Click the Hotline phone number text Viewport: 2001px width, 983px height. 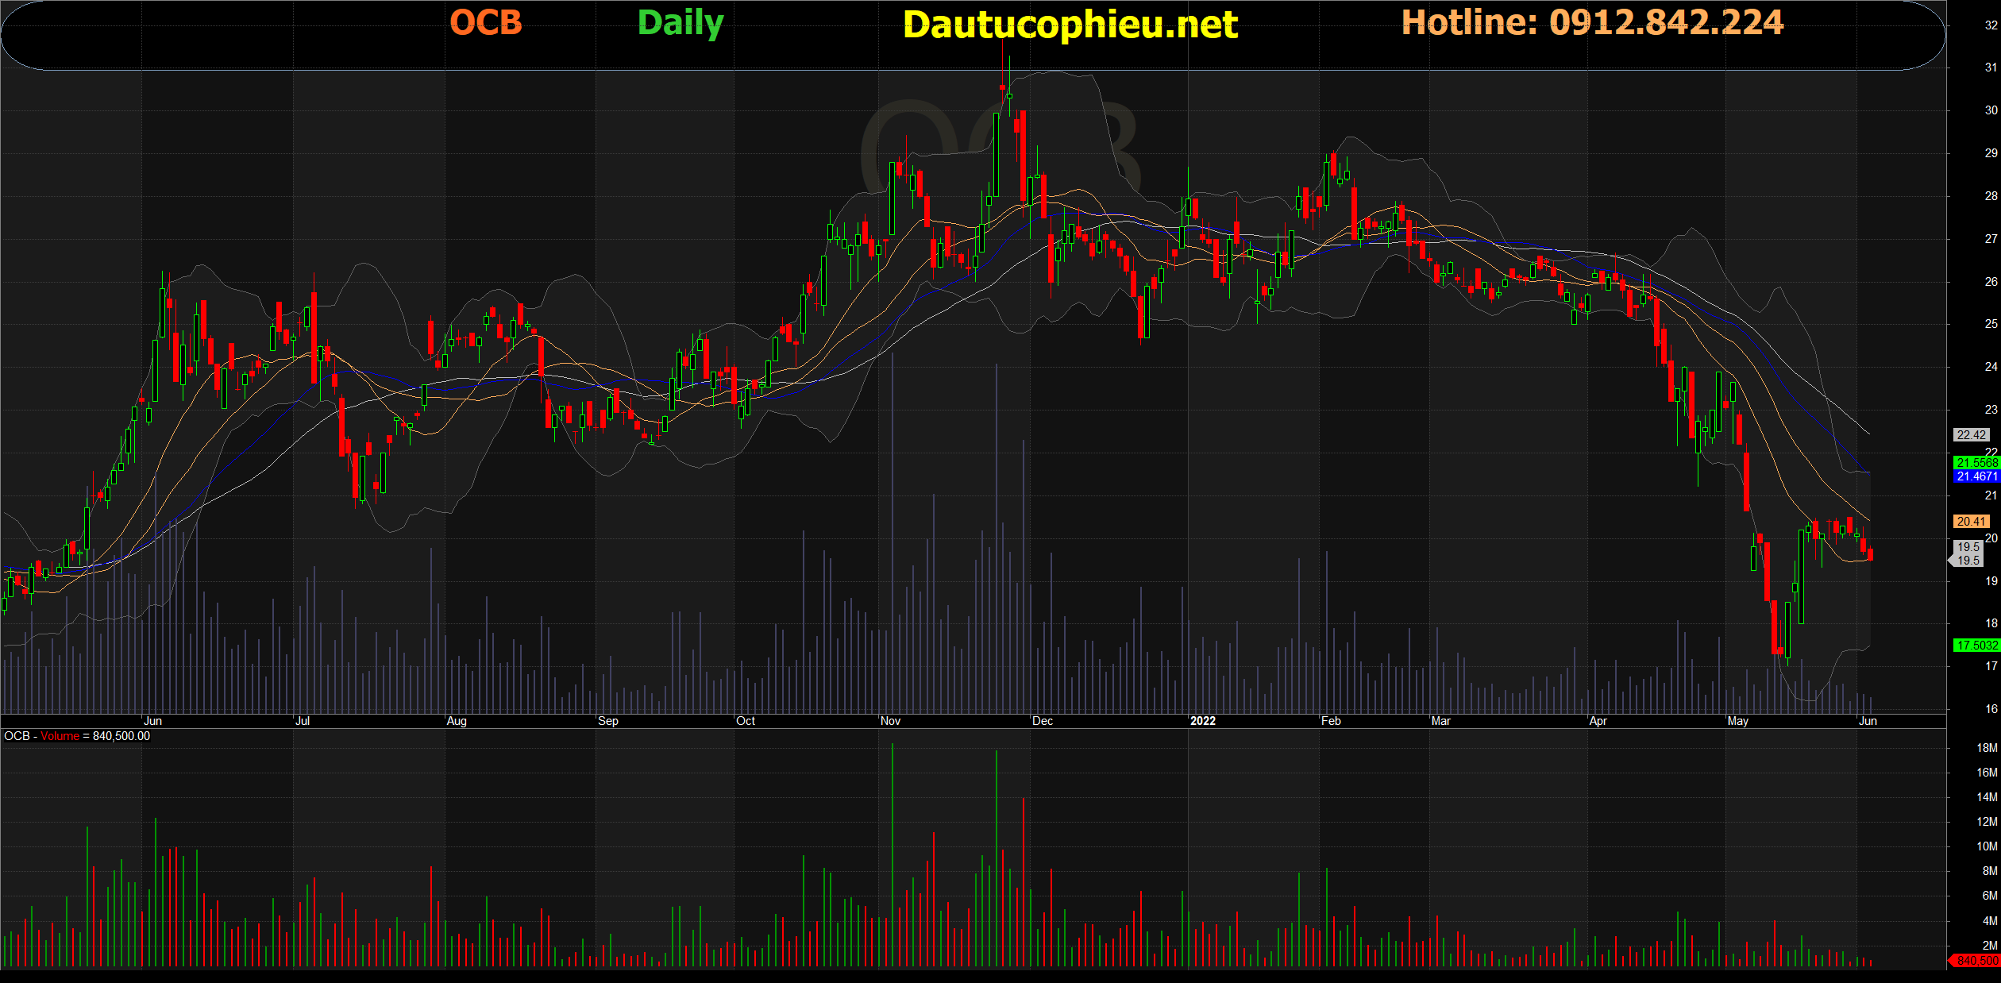(1592, 22)
